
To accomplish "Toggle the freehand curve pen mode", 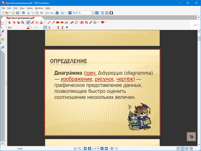I will (45, 28).
